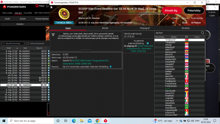Click the prize payout help icon
220x124 pixels.
click(148, 43)
